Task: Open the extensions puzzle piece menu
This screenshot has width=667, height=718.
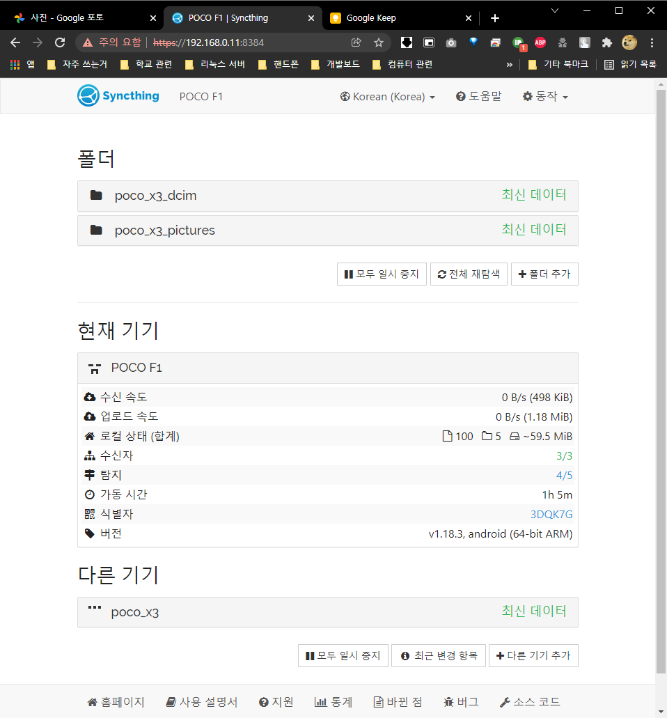Action: click(607, 42)
